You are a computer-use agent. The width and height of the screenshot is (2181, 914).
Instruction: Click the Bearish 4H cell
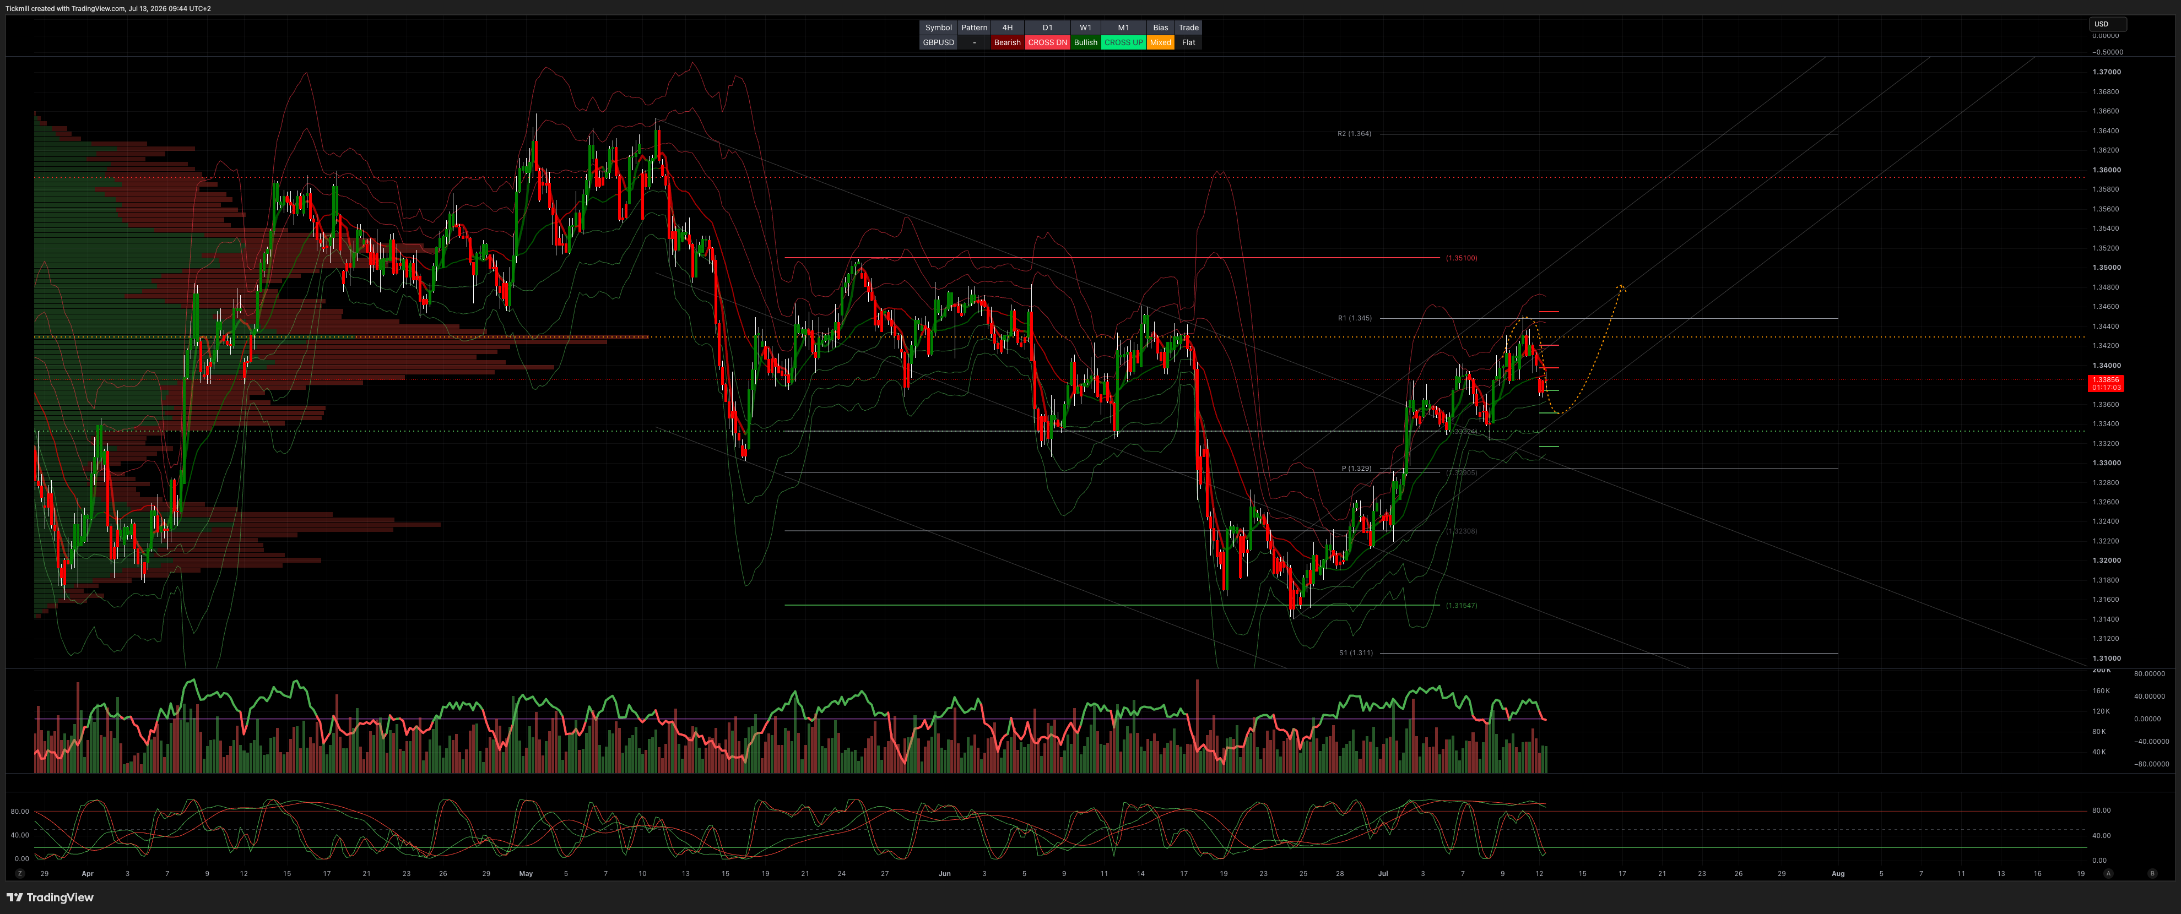tap(1006, 42)
